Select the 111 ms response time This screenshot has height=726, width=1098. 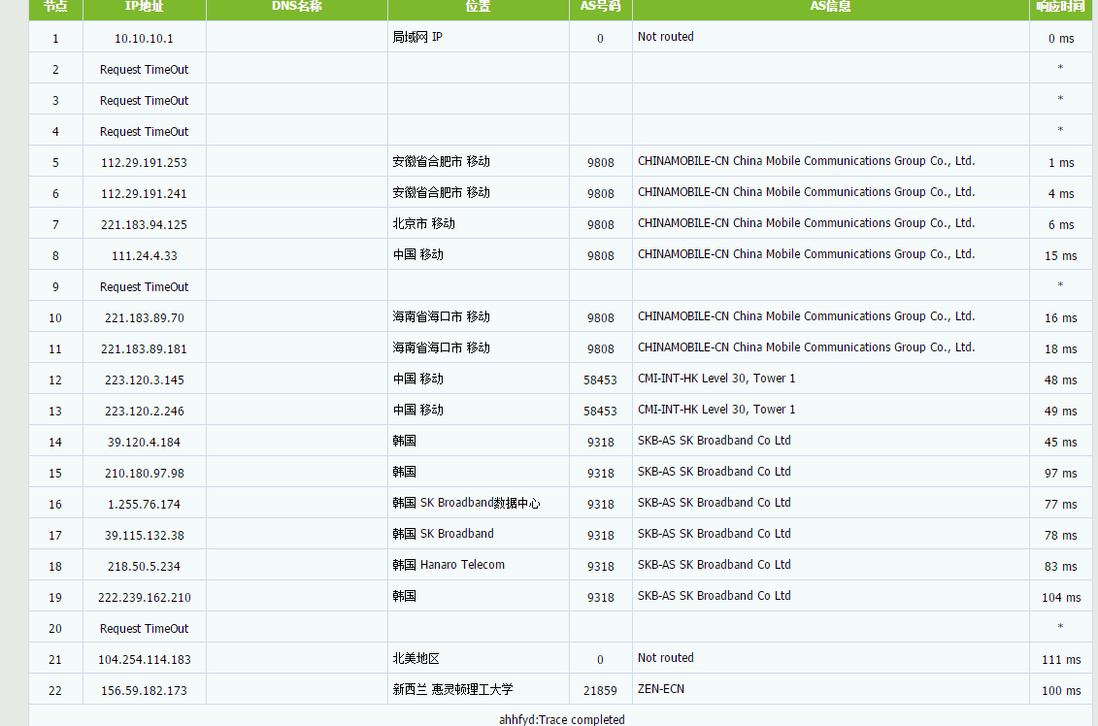pyautogui.click(x=1061, y=659)
